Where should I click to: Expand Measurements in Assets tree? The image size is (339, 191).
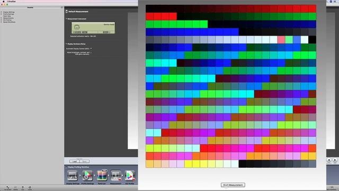(2, 18)
